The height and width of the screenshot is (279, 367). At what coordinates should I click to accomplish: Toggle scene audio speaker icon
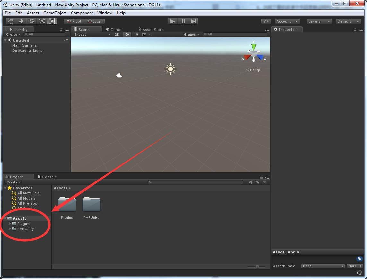click(136, 34)
